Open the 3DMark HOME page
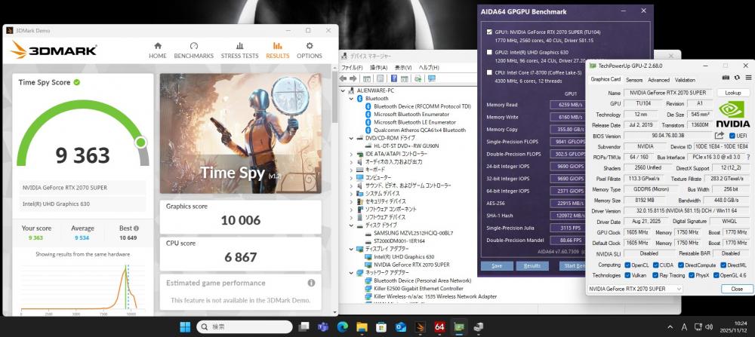The image size is (755, 337). (x=158, y=51)
